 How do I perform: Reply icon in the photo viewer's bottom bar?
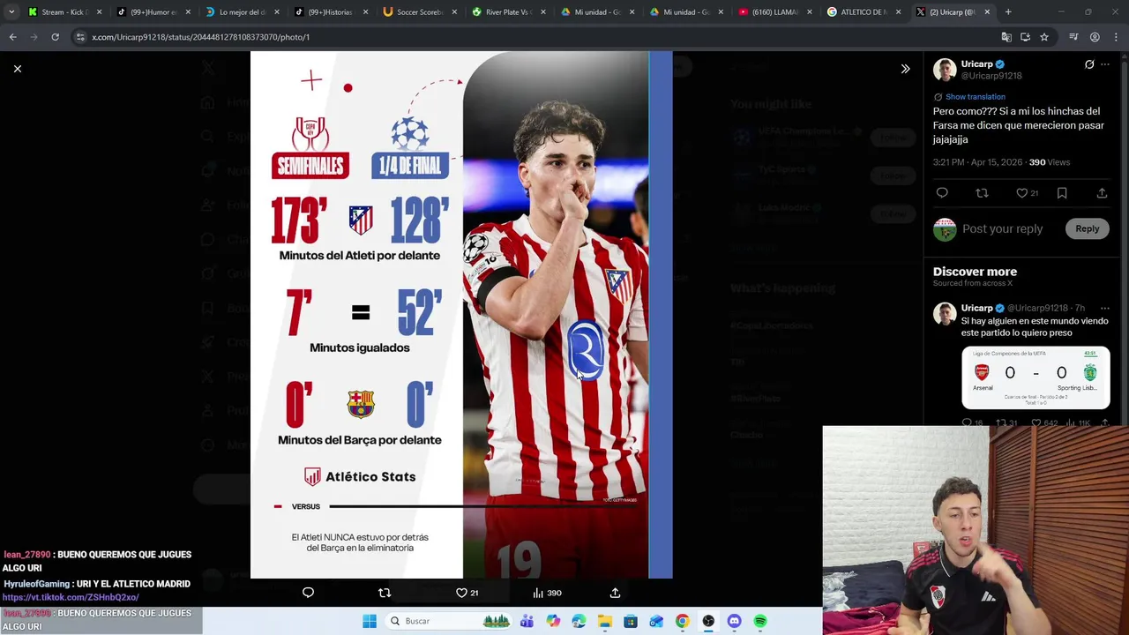308,593
